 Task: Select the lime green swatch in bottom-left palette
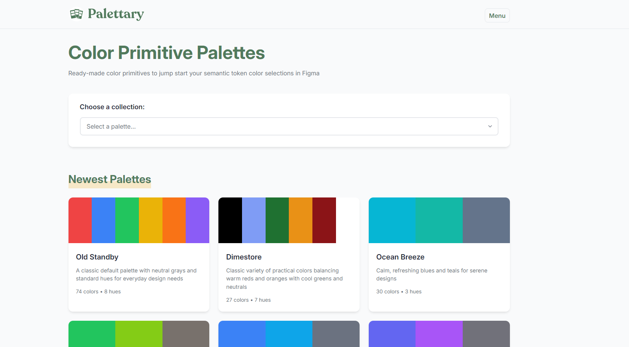pyautogui.click(x=139, y=334)
